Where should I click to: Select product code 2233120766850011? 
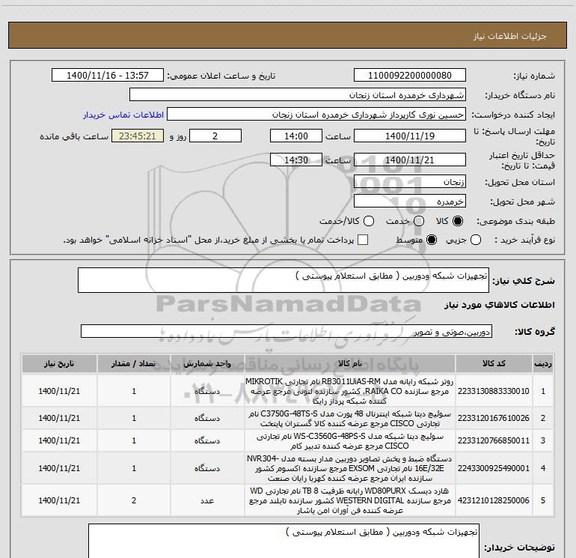pos(494,440)
